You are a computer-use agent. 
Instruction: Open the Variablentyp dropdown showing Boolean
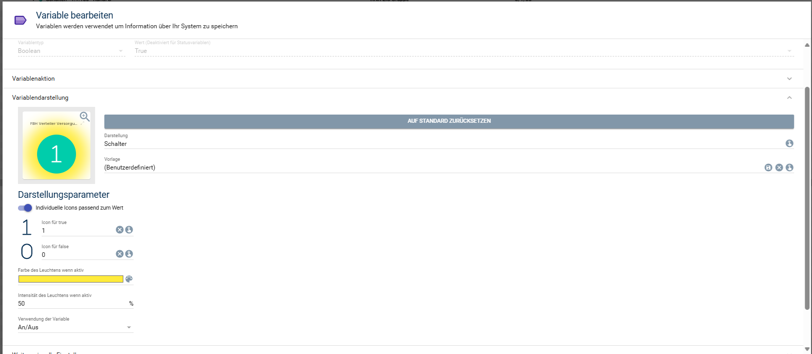click(71, 51)
